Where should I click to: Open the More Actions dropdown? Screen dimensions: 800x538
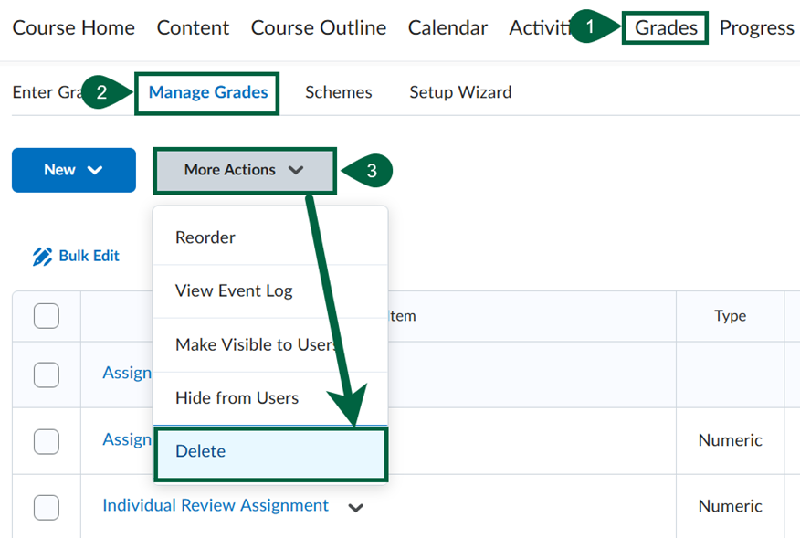pos(244,171)
